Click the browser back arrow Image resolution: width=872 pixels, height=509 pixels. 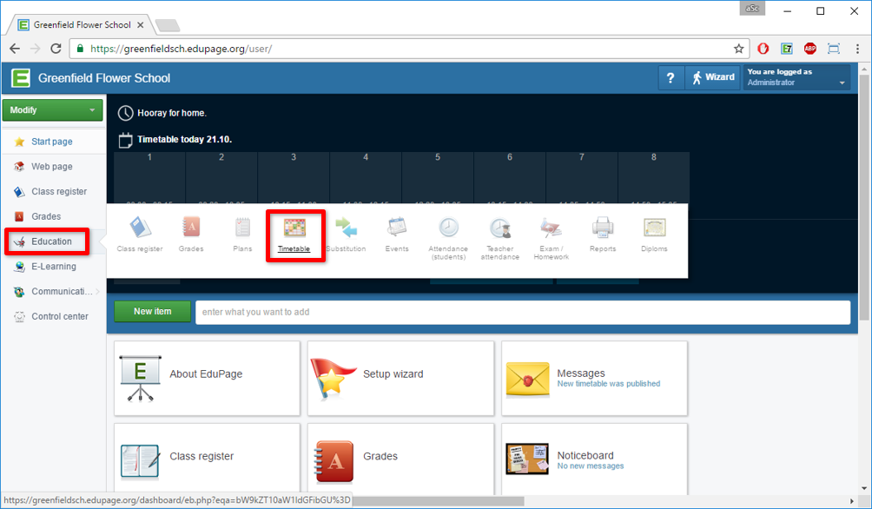click(15, 49)
